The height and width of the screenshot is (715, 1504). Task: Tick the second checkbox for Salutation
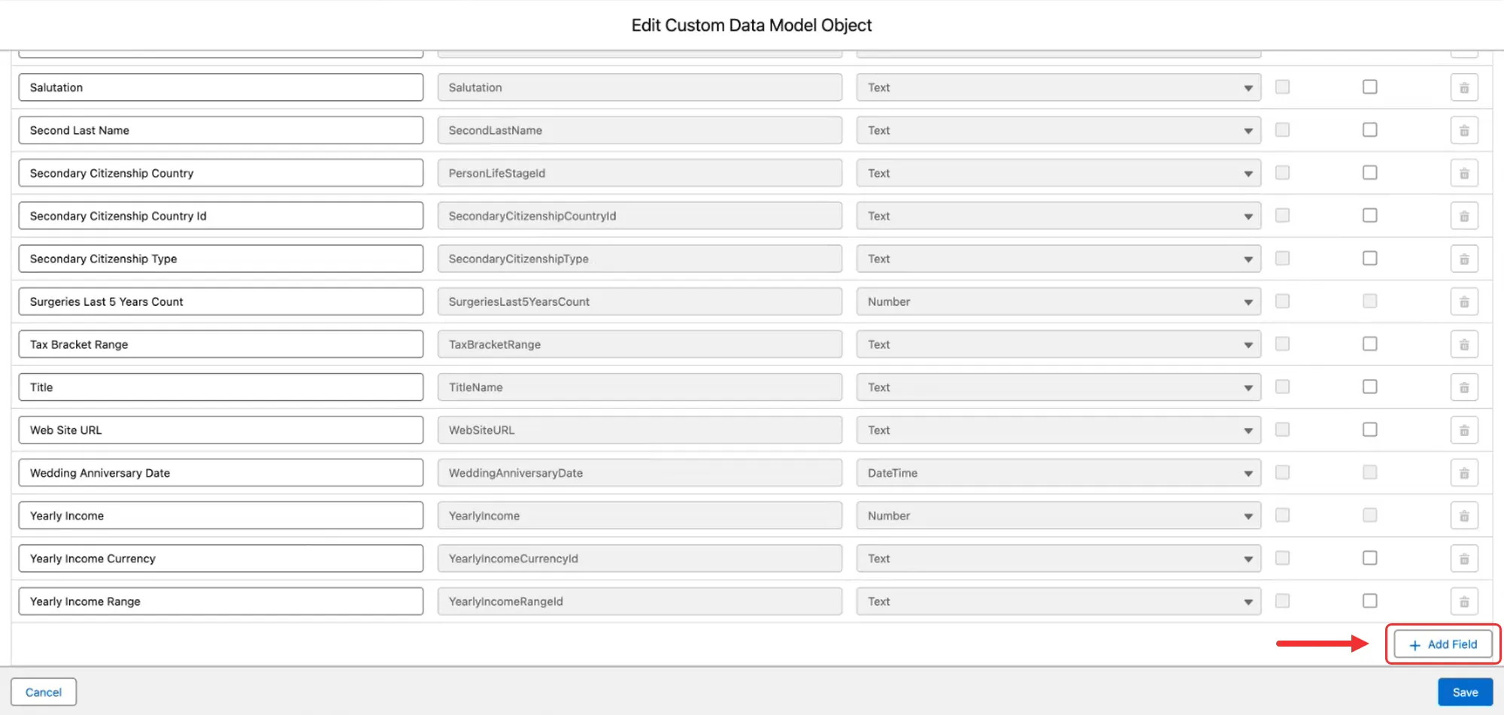point(1370,86)
